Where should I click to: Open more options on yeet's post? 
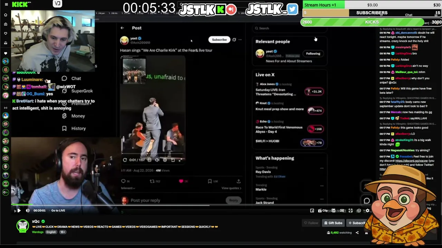pos(240,40)
